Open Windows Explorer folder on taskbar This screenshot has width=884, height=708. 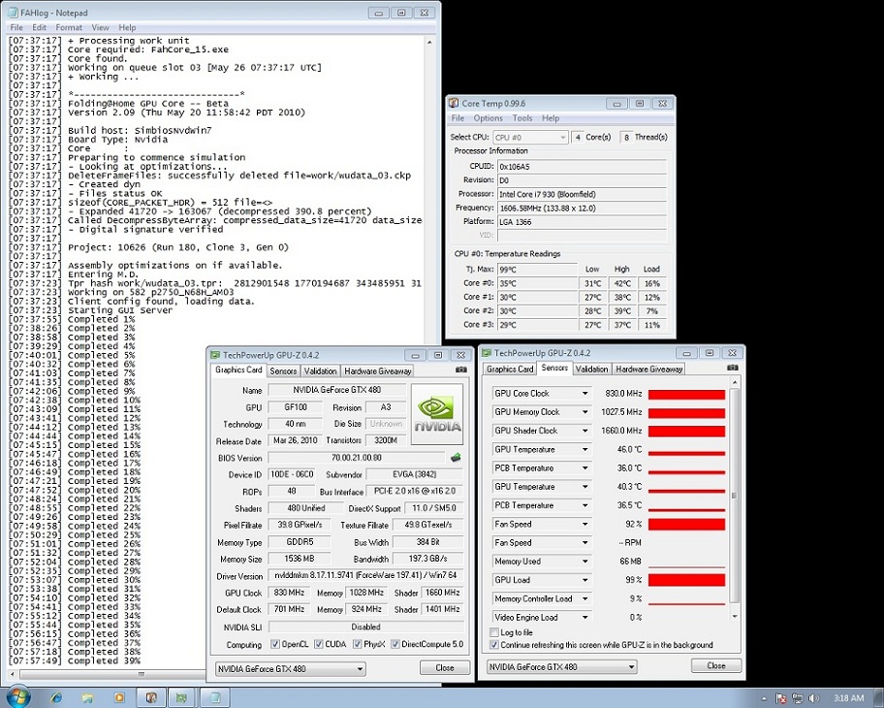click(87, 696)
